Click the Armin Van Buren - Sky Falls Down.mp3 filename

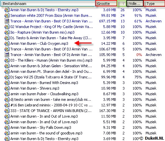(x=41, y=127)
